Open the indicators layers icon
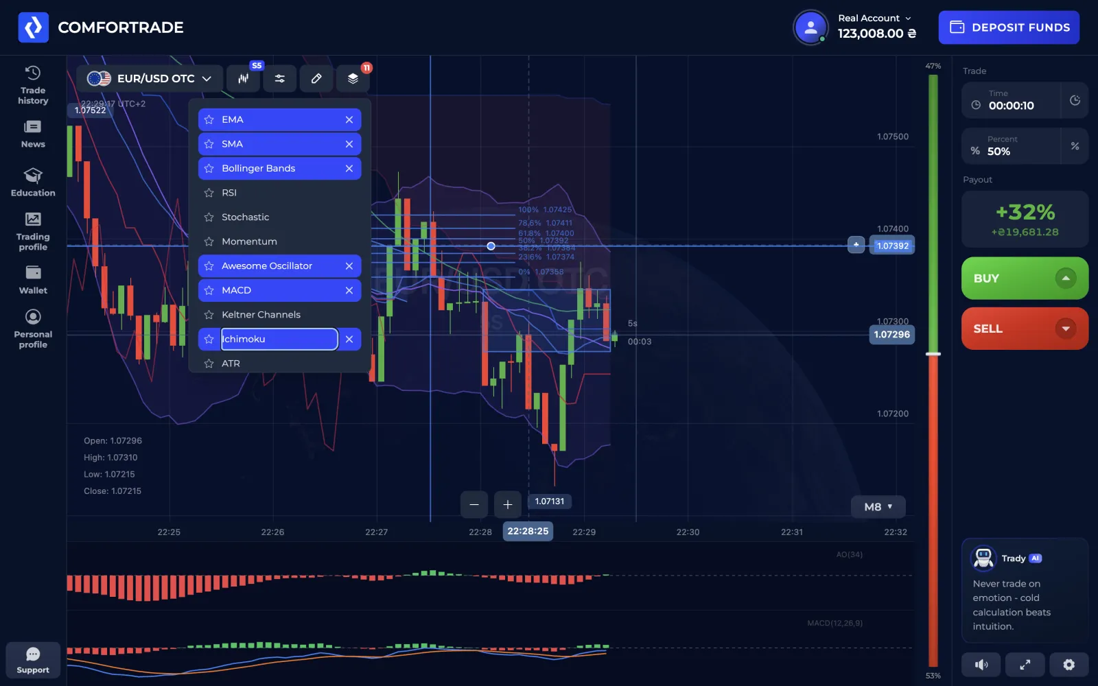1098x686 pixels. pos(353,78)
